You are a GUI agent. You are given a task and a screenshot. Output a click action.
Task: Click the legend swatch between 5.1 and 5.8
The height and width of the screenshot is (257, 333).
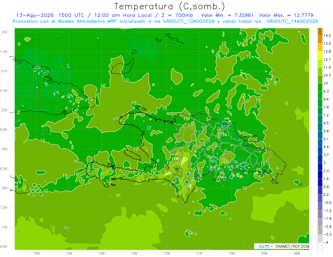pyautogui.click(x=320, y=135)
